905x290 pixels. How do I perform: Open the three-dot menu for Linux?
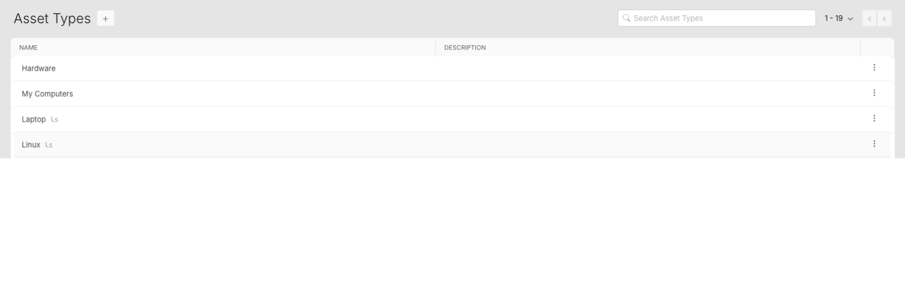(x=874, y=144)
